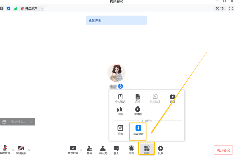
Task: Open the 计时器 timer app
Action: point(138,111)
